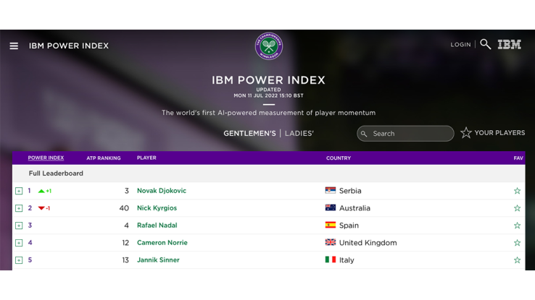Switch to the Gentlemen's tab

click(x=249, y=133)
